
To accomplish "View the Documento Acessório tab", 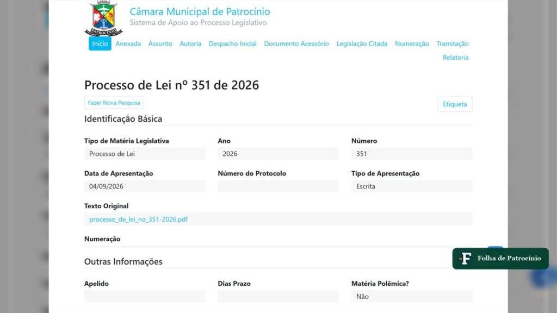I will tap(296, 43).
